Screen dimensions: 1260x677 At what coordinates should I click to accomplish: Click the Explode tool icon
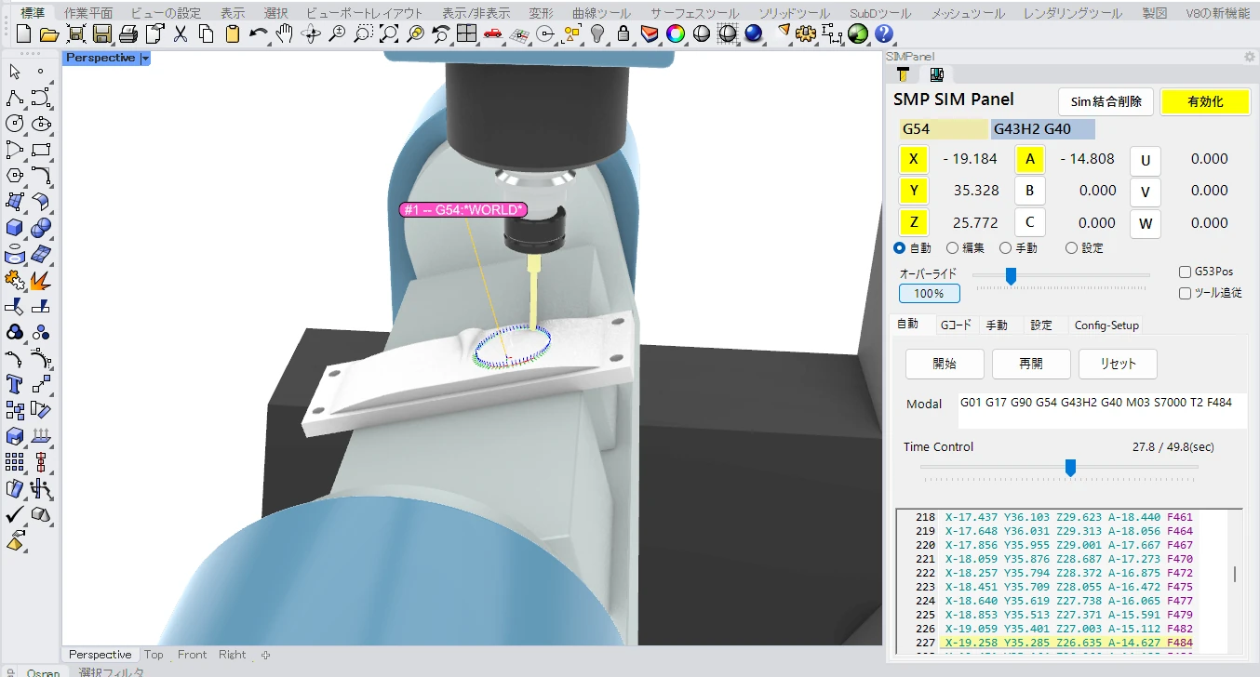(x=40, y=280)
